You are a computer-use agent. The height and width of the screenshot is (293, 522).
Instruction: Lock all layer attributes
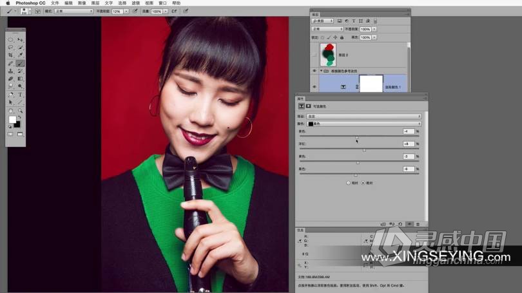tap(342, 37)
